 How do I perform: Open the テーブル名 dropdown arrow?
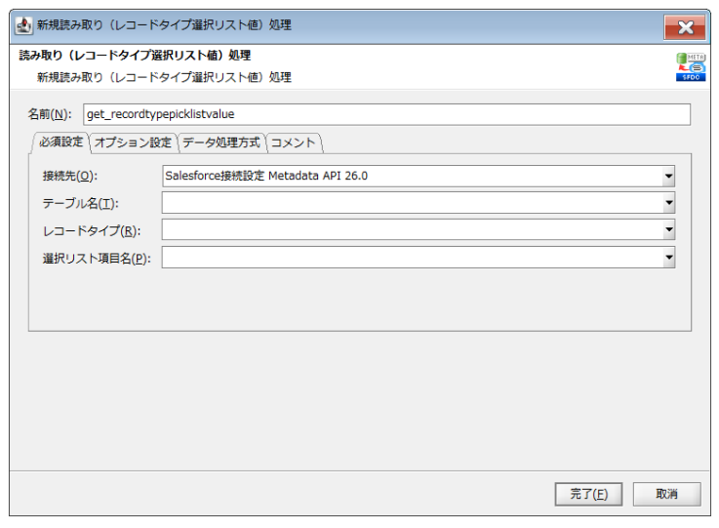(668, 203)
